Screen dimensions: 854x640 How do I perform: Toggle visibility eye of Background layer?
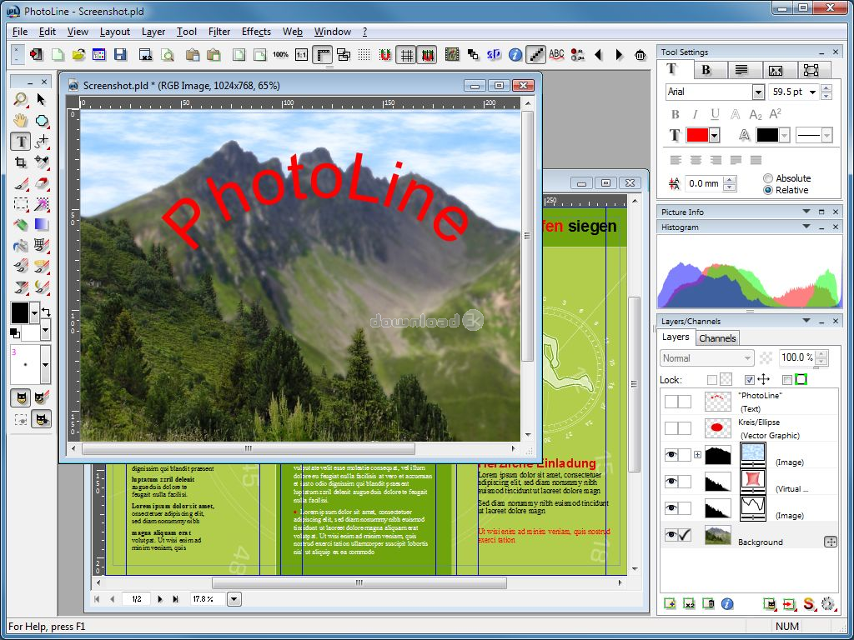point(671,536)
